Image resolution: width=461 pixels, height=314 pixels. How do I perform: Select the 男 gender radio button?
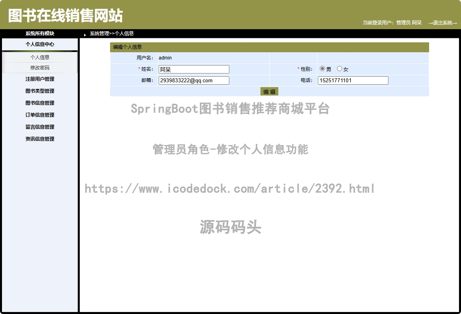[x=323, y=69]
